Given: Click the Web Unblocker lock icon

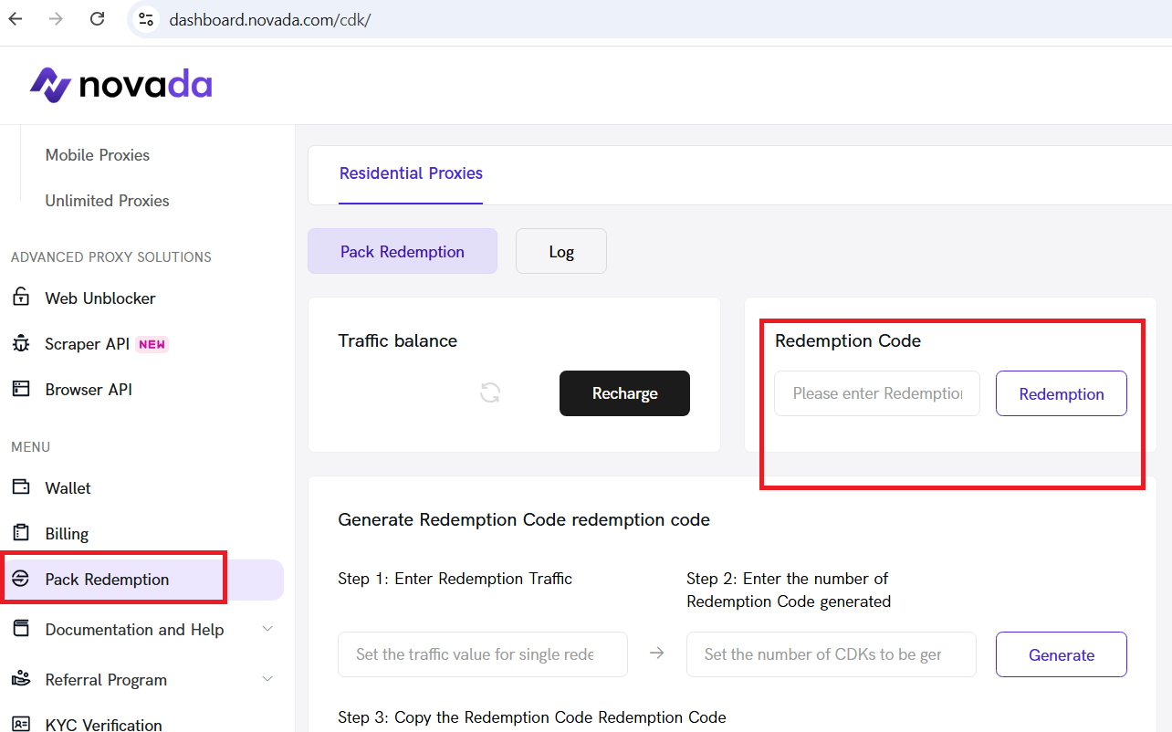Looking at the screenshot, I should (x=21, y=298).
